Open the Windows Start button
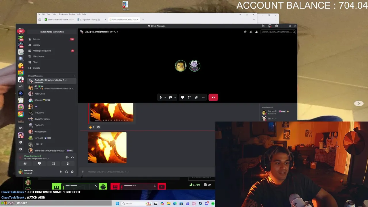Screen dimensions: 368x207 117,204
